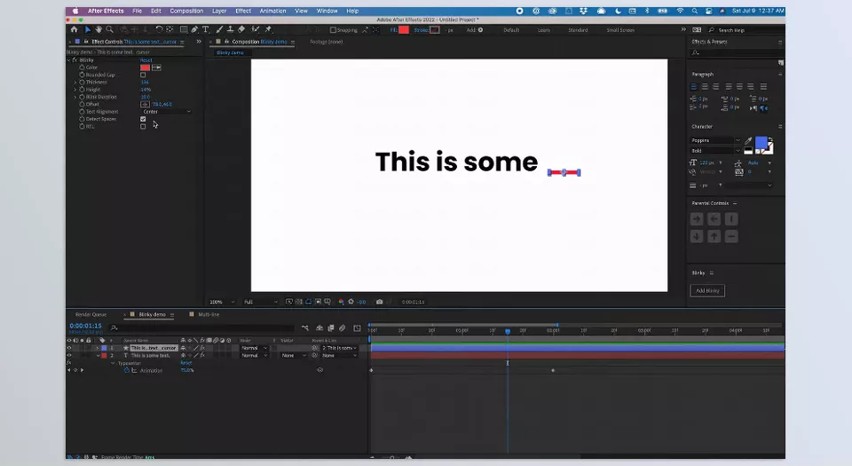Open the layer 2 parent None dropdown
Screen dimensions: 852x466
pyautogui.click(x=340, y=355)
